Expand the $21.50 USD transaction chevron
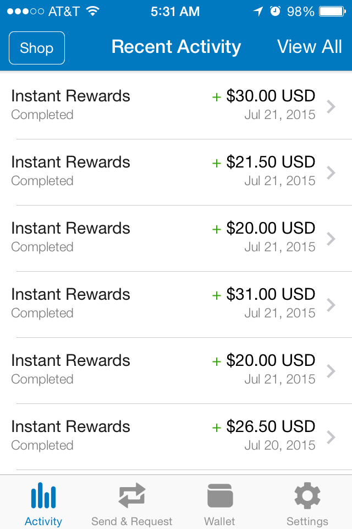352x529 pixels. (331, 172)
